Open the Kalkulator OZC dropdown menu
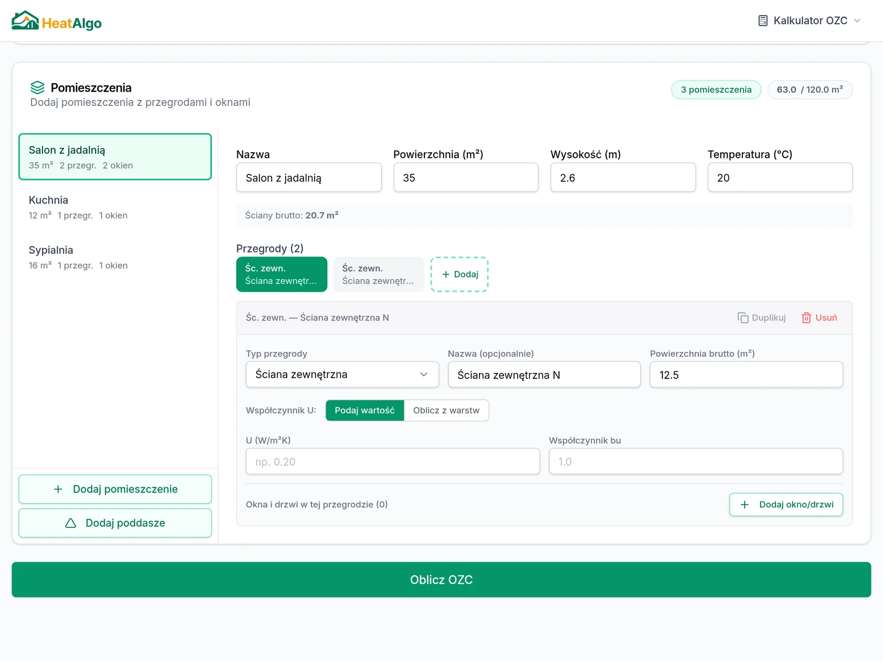The height and width of the screenshot is (662, 883). [x=809, y=21]
